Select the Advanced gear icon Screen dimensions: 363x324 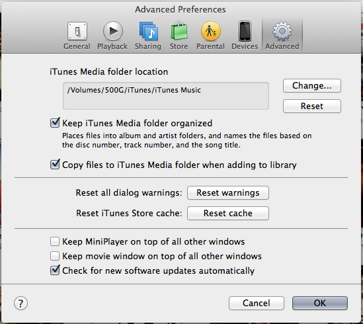click(x=282, y=31)
